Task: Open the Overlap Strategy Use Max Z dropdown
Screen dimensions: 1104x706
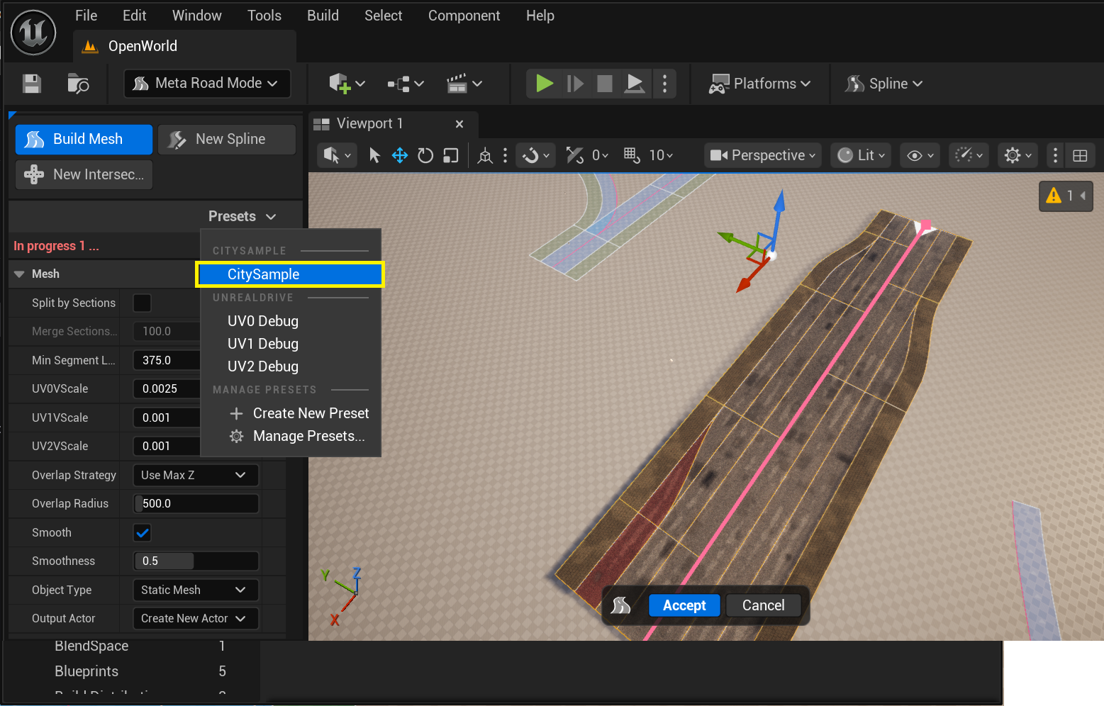Action: [195, 475]
